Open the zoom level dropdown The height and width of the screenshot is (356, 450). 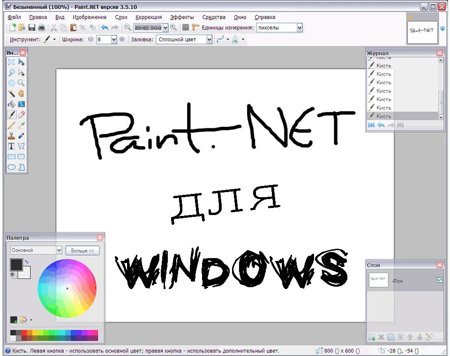(x=165, y=28)
